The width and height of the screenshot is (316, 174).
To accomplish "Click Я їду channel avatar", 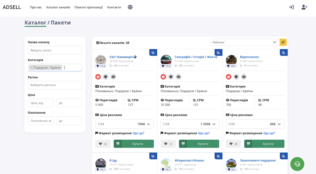I will (x=101, y=163).
